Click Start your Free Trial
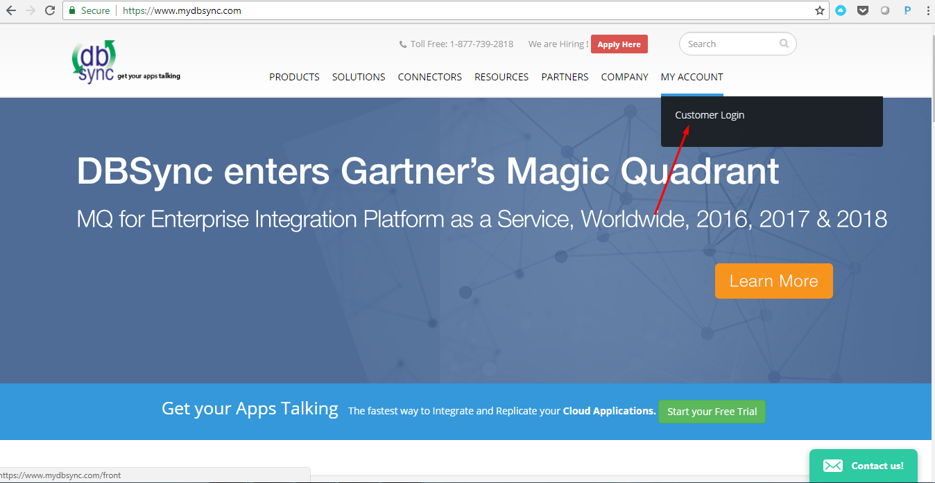 click(712, 412)
